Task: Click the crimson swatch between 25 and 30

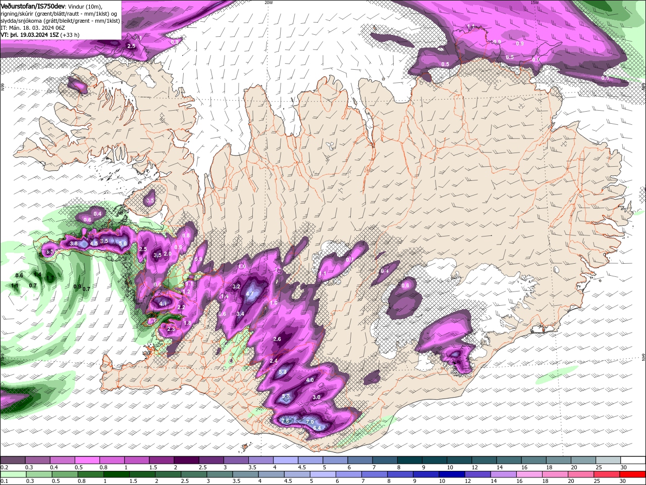Action: click(x=607, y=474)
